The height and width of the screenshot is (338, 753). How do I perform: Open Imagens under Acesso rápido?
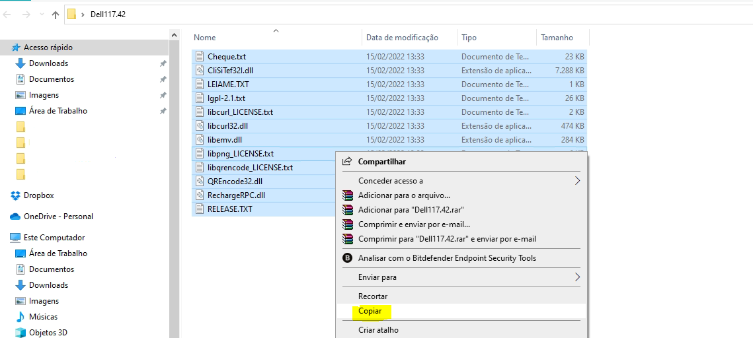click(x=44, y=95)
